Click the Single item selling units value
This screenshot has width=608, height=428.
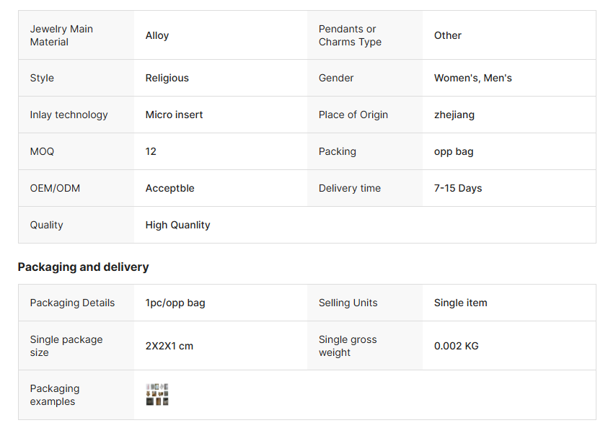point(460,303)
